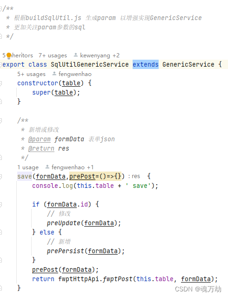Click 'fengwenhao' author hint above constructor

click(x=75, y=74)
